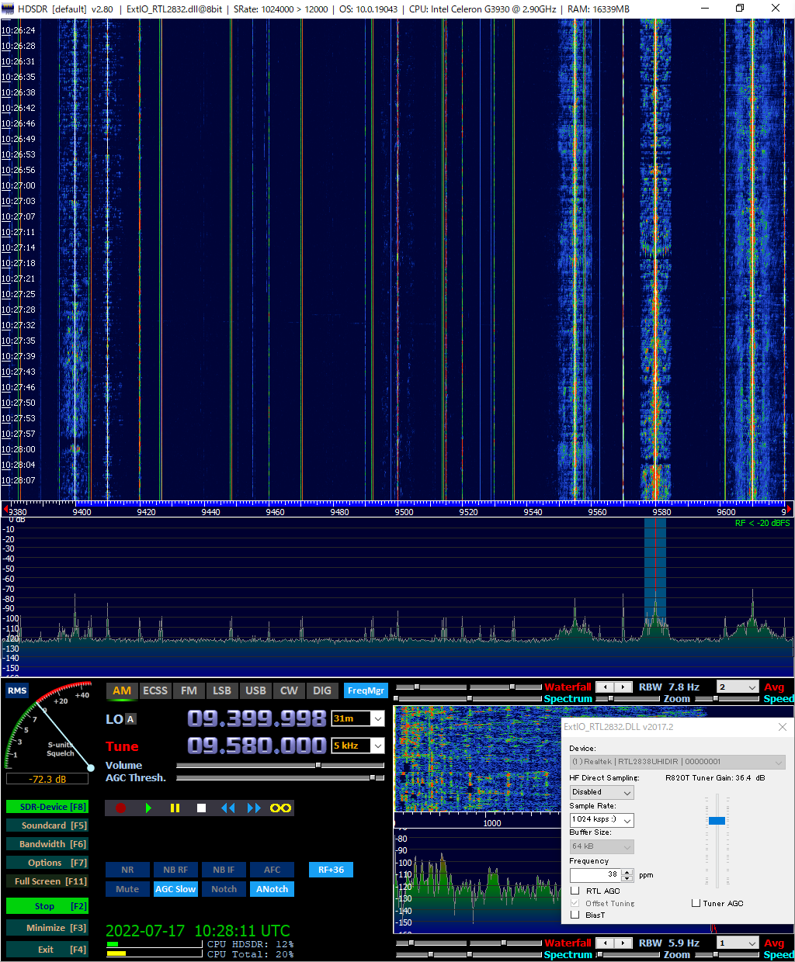Click the blue Fast-forward double-arrow icon
The image size is (795, 962).
254,808
